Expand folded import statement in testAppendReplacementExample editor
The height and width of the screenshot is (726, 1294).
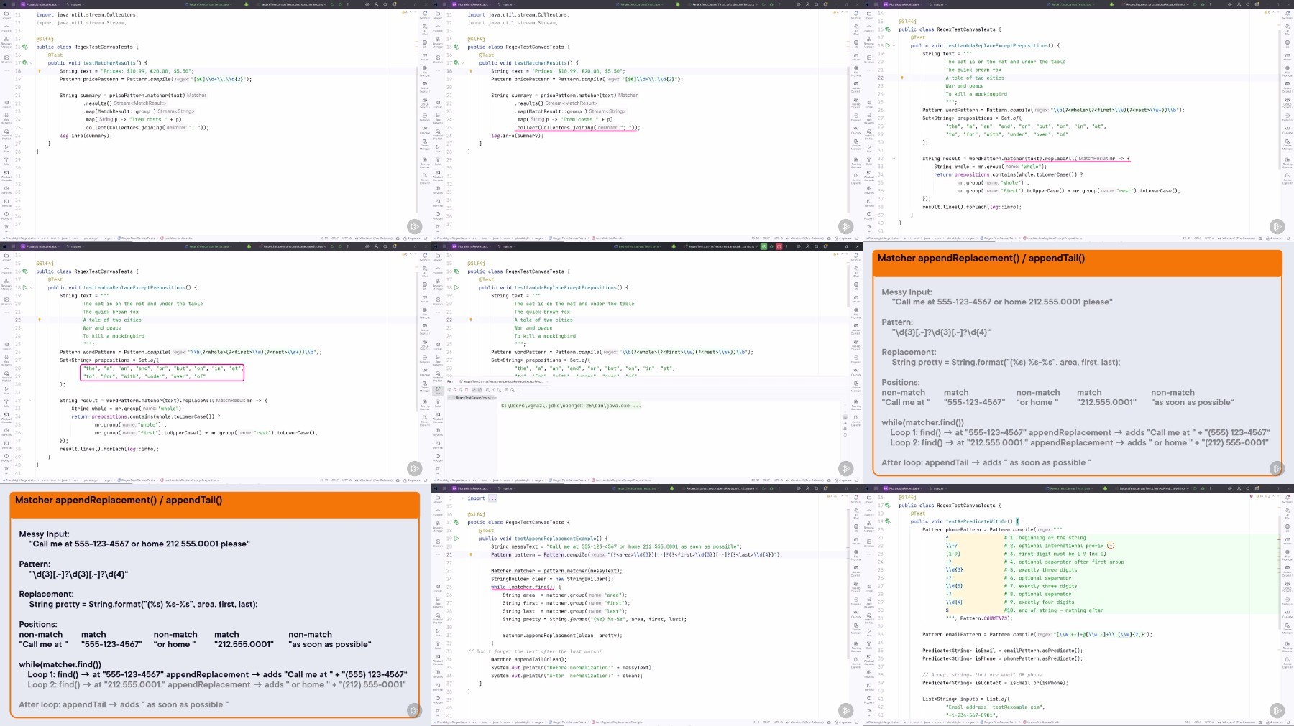click(x=492, y=498)
